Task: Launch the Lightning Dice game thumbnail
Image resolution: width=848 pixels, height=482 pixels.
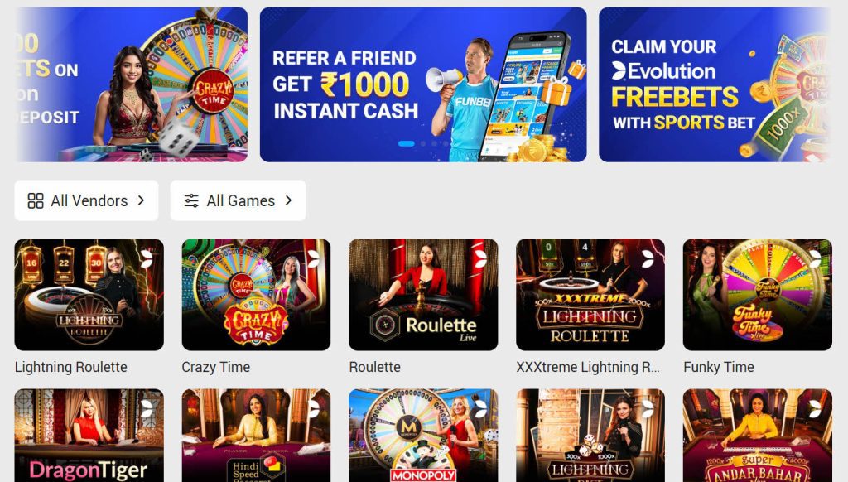Action: (590, 436)
